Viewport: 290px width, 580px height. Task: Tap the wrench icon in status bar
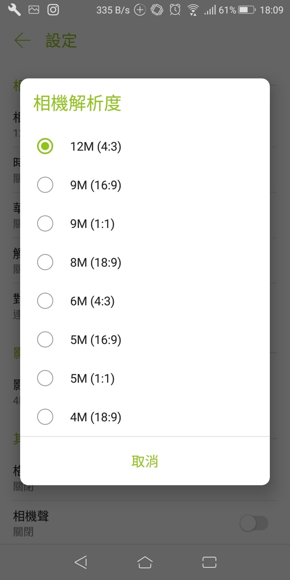pyautogui.click(x=14, y=10)
